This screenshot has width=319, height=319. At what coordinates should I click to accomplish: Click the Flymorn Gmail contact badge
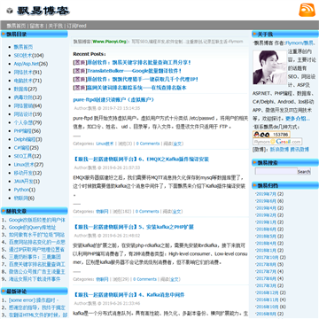277,142
